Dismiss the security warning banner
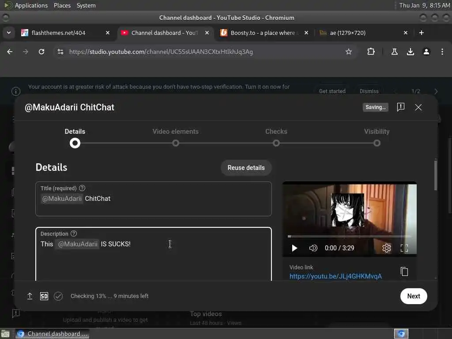Image resolution: width=452 pixels, height=339 pixels. point(369,91)
